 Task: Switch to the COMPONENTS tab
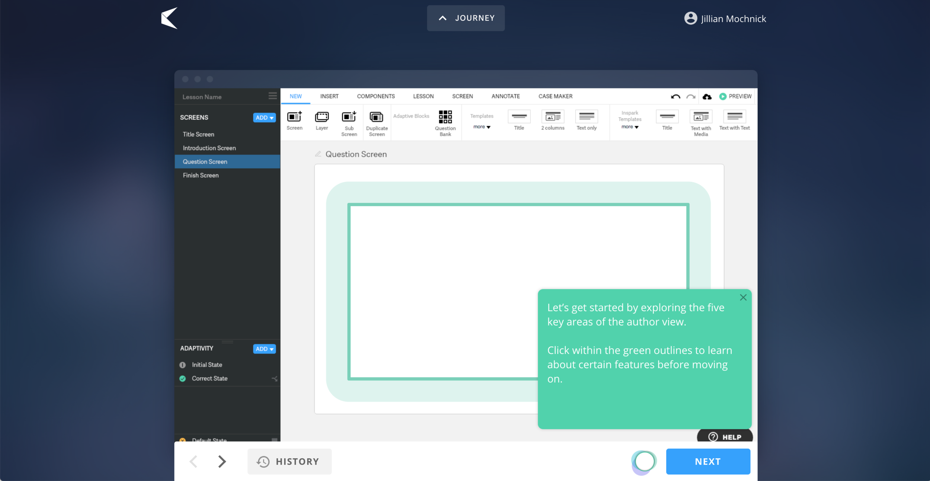[376, 96]
